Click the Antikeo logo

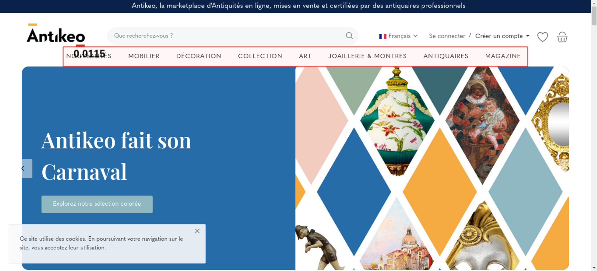point(56,35)
